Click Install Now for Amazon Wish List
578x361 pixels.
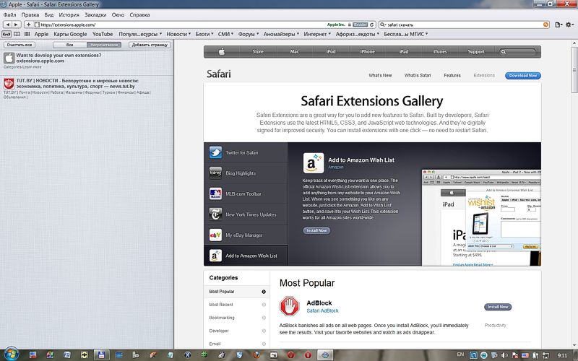[316, 230]
